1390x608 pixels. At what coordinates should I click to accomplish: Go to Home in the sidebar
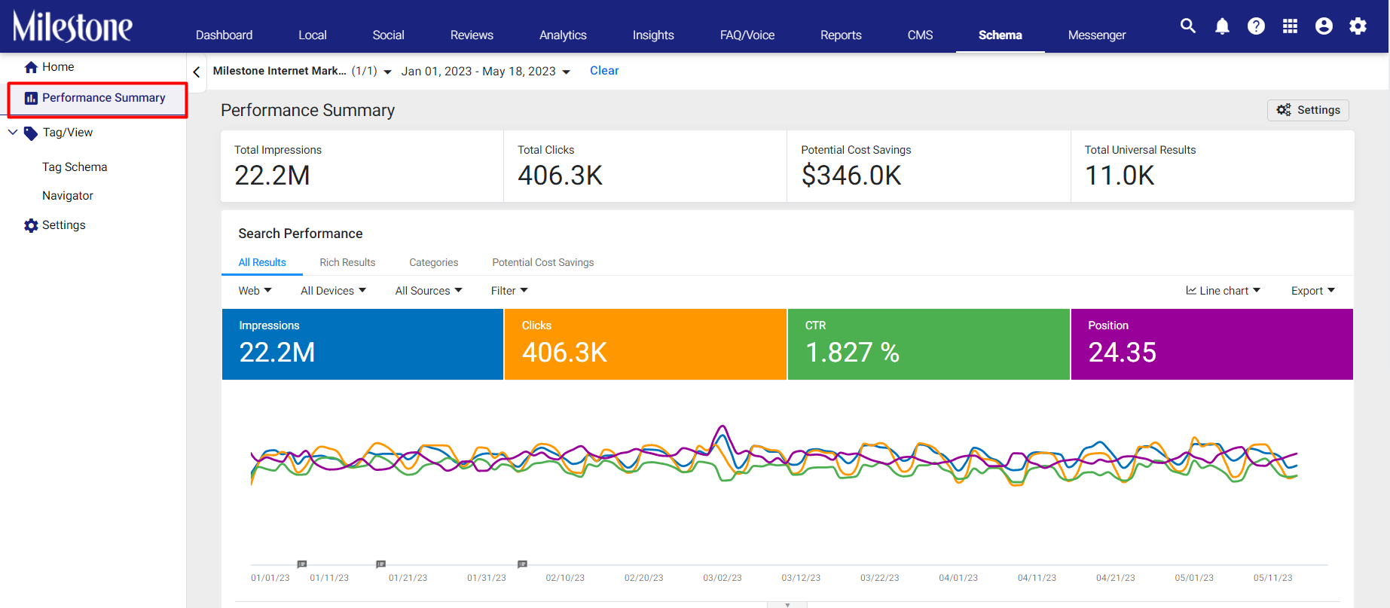tap(58, 67)
